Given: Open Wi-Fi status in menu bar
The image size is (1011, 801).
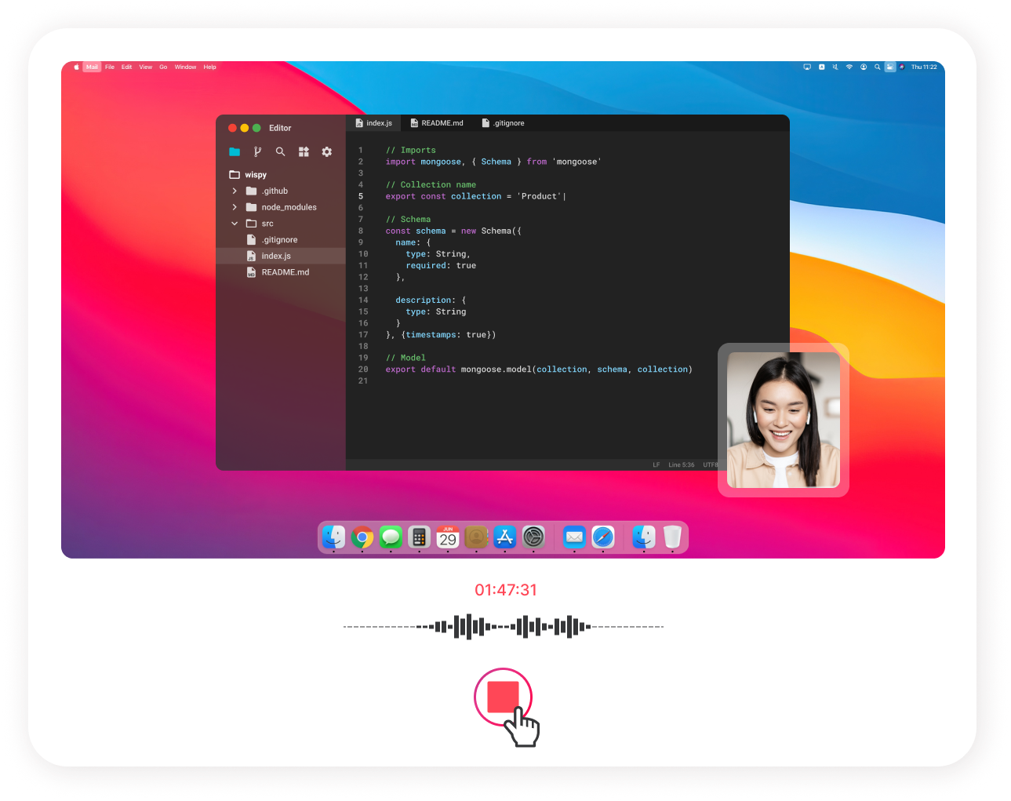Looking at the screenshot, I should [x=849, y=67].
